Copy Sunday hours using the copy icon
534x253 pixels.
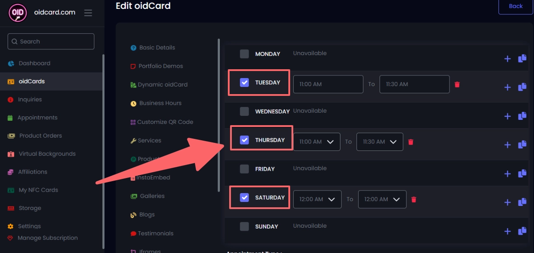click(522, 231)
